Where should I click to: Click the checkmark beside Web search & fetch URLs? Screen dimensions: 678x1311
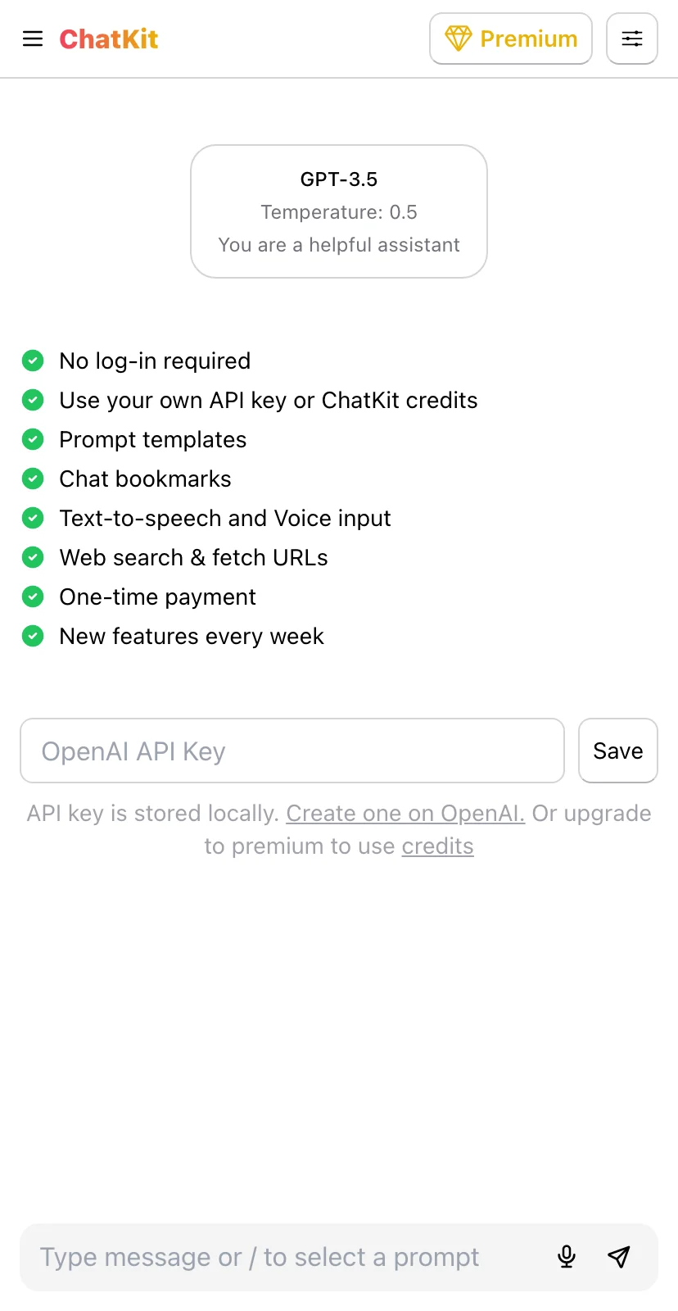coord(33,557)
